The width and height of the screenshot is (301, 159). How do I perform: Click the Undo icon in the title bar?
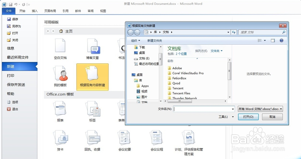pyautogui.click(x=16, y=4)
